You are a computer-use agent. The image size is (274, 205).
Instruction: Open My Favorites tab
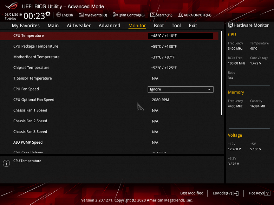(x=26, y=26)
